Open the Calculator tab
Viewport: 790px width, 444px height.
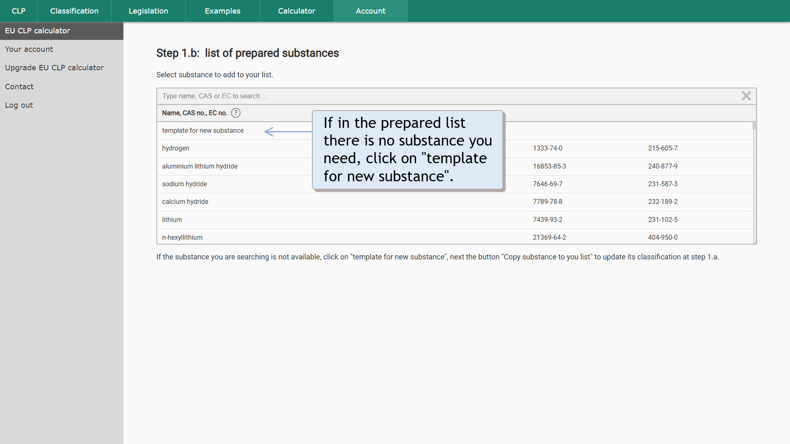[296, 11]
